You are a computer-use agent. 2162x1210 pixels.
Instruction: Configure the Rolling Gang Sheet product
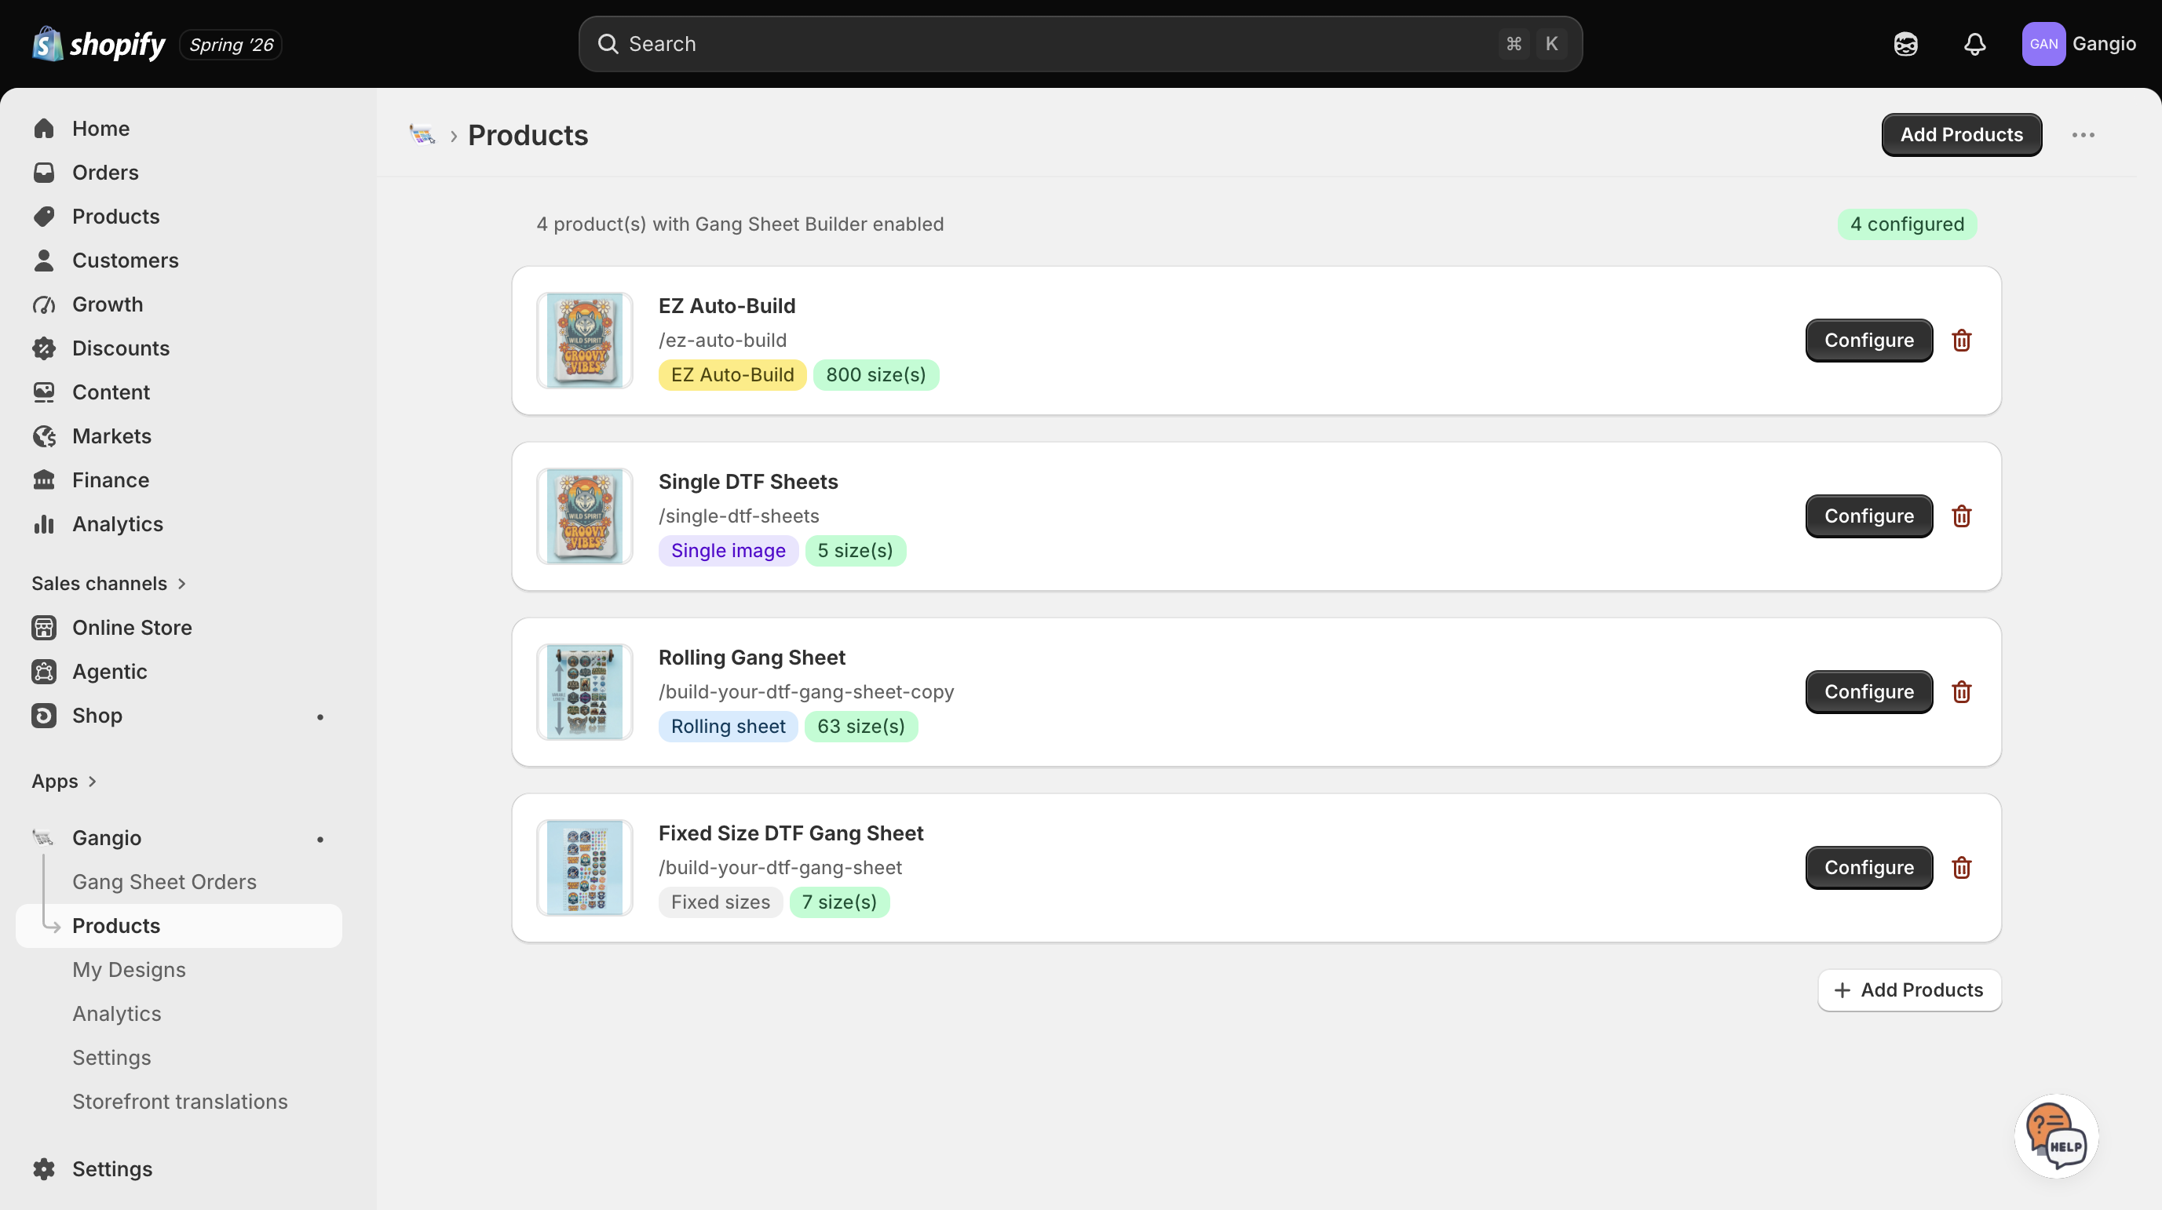[x=1869, y=691]
